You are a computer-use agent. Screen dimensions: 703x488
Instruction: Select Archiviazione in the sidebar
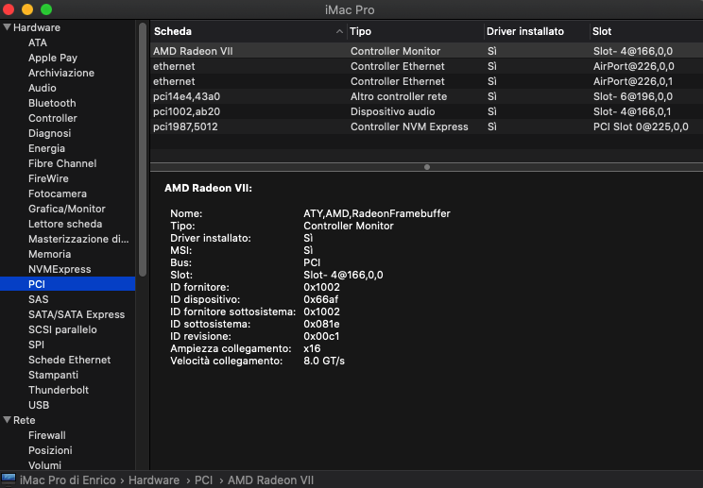coord(61,73)
